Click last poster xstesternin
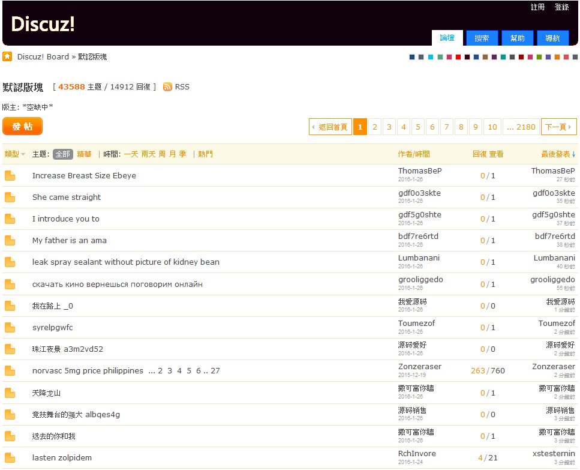 [554, 453]
